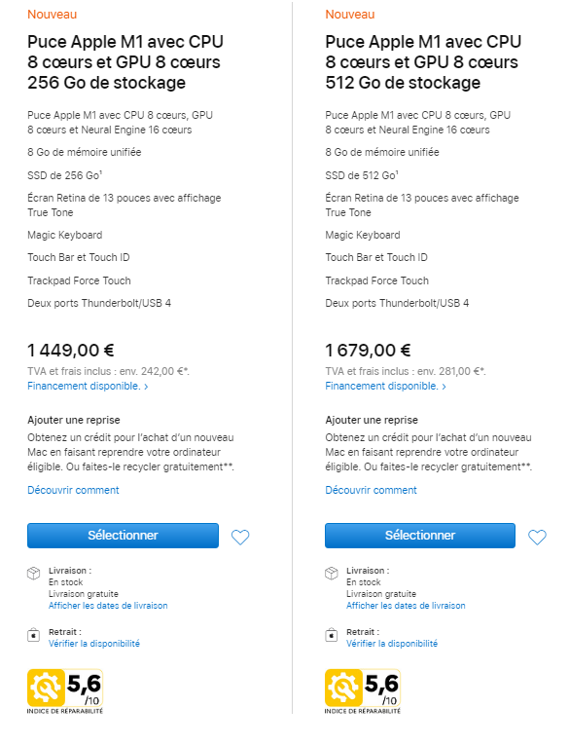Select the 1 449,00 € MacBook configuration
The image size is (569, 746).
point(123,536)
